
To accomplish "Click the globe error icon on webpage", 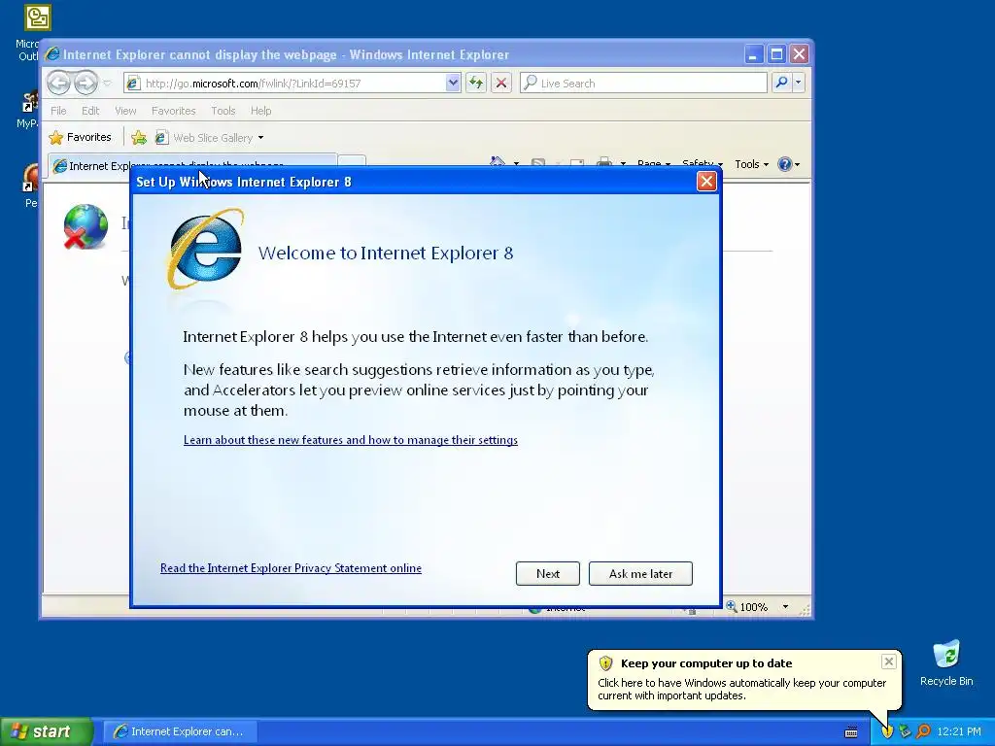I will pos(86,226).
